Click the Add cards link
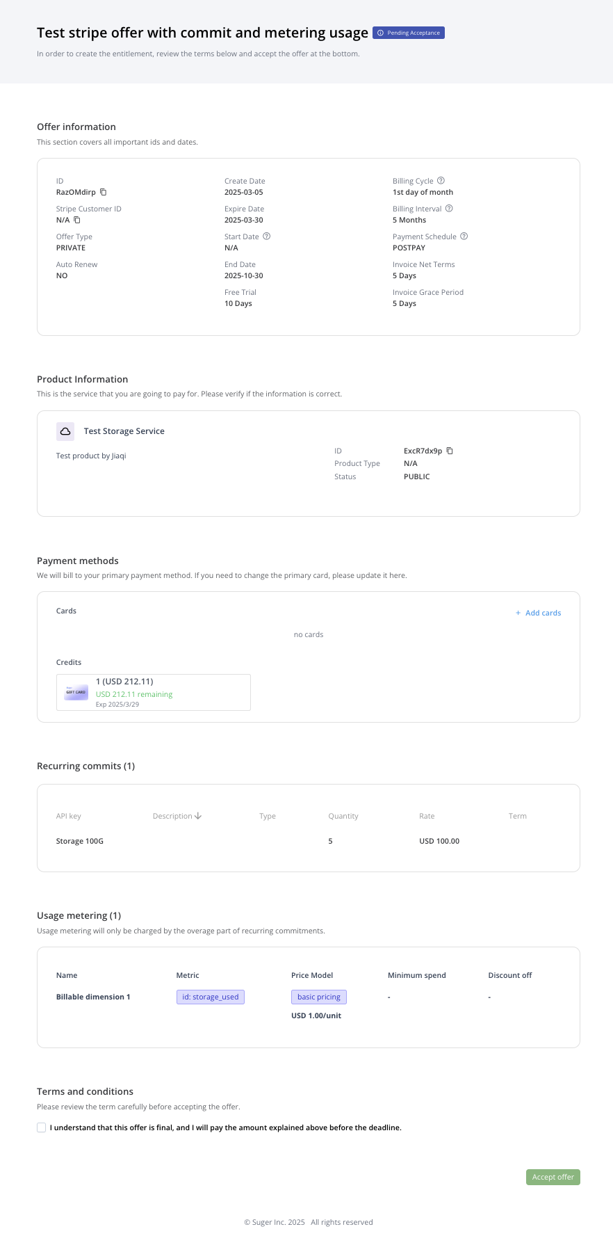This screenshot has height=1245, width=613. pyautogui.click(x=539, y=613)
